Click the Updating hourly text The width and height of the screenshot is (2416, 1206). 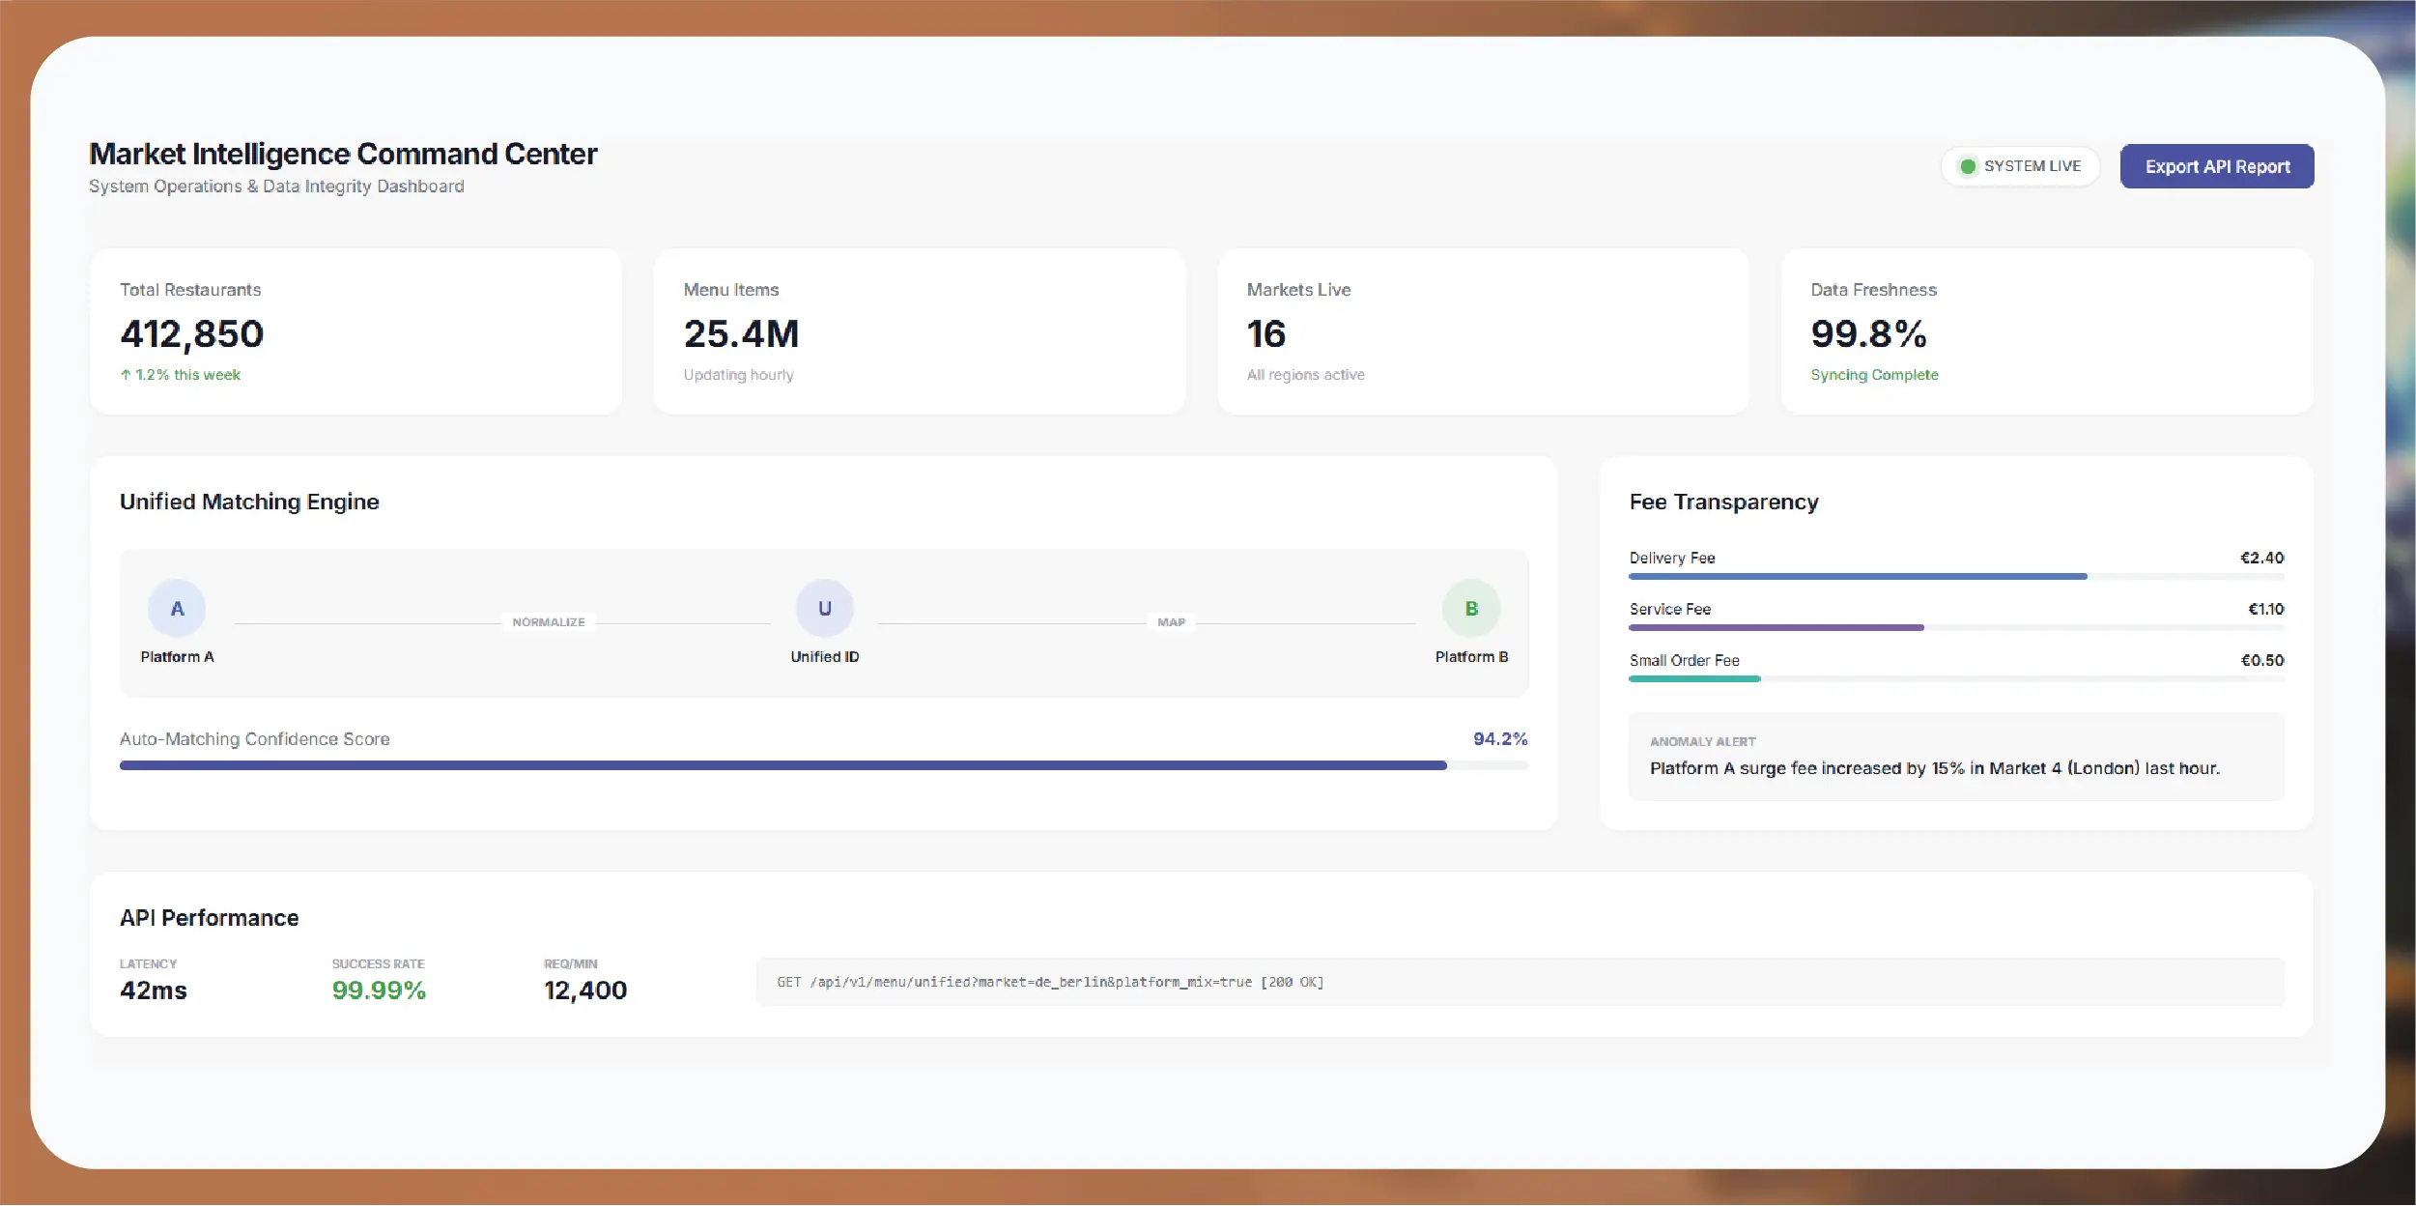pos(738,375)
